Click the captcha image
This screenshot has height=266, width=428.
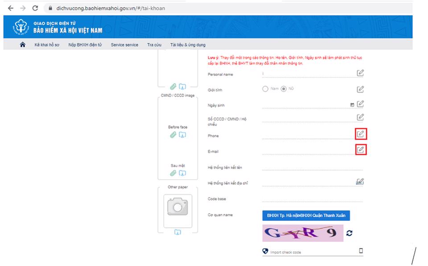pyautogui.click(x=303, y=233)
